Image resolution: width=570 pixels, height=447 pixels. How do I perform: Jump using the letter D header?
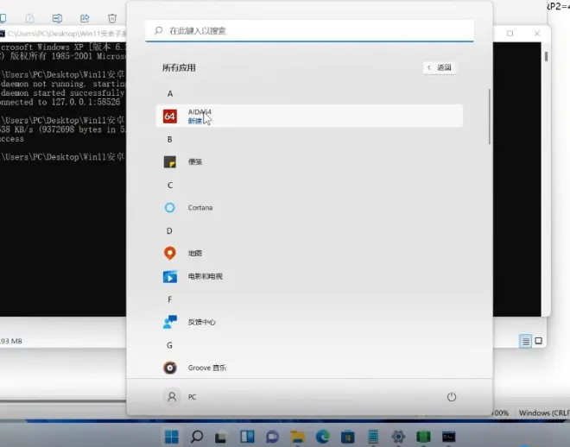(x=169, y=231)
